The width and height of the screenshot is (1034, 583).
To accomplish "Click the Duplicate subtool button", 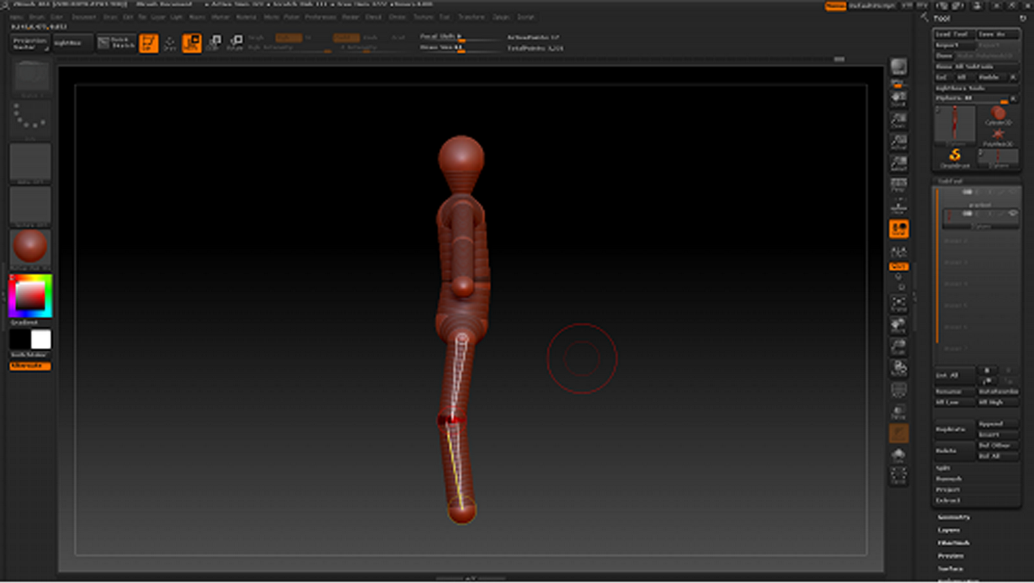I will 955,429.
